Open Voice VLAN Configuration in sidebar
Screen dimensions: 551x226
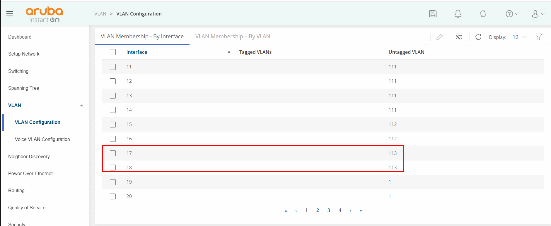pyautogui.click(x=42, y=139)
